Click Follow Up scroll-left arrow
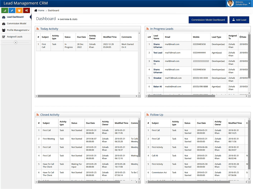The image size is (253, 189). [x=146, y=182]
